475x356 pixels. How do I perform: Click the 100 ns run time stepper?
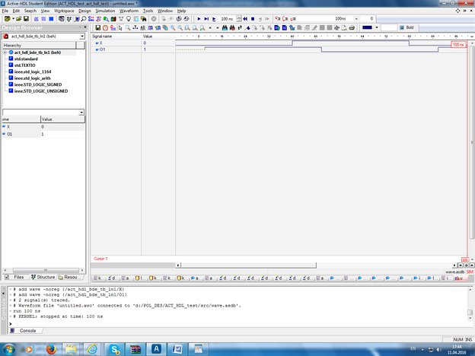pos(239,19)
